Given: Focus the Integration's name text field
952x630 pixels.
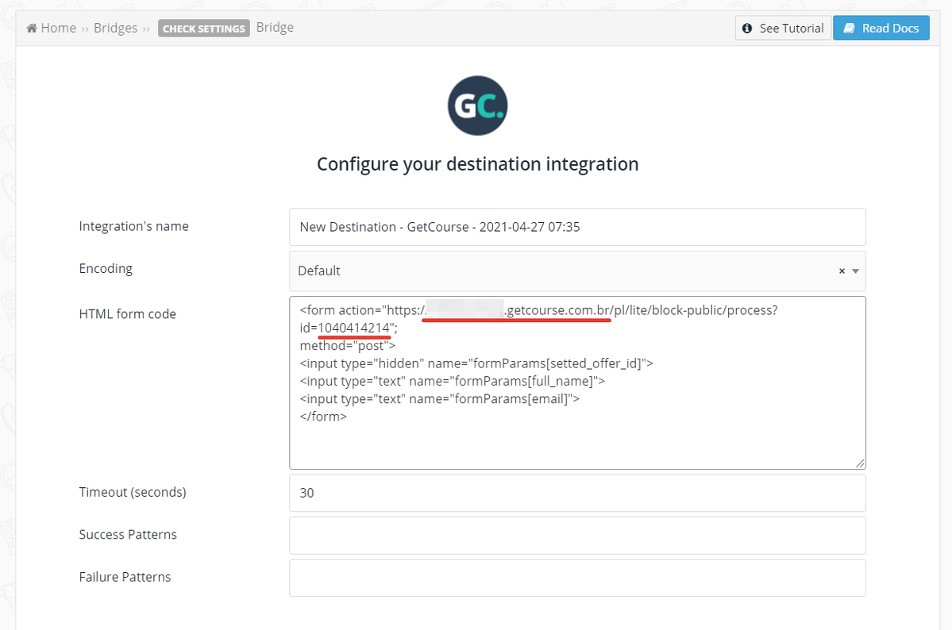Looking at the screenshot, I should point(577,227).
